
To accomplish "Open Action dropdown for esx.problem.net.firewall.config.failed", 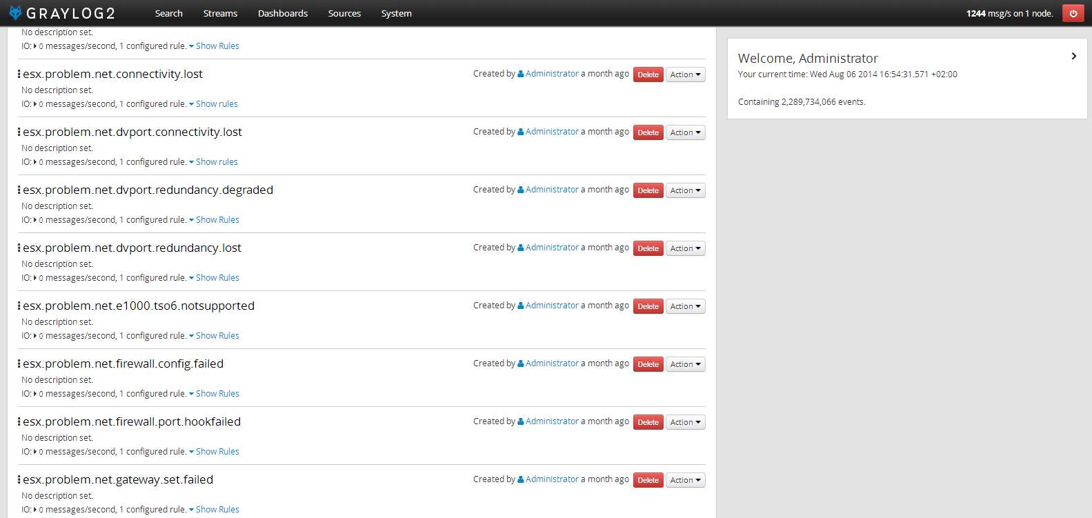I will 685,364.
